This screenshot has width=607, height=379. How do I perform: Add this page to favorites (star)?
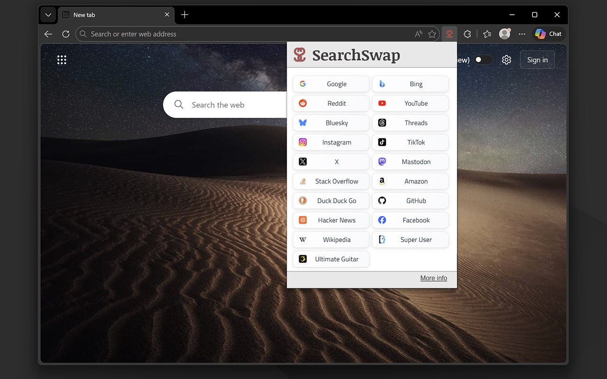432,34
